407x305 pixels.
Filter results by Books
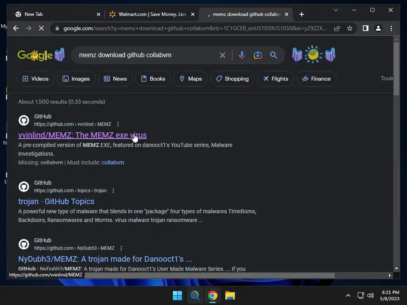[153, 79]
